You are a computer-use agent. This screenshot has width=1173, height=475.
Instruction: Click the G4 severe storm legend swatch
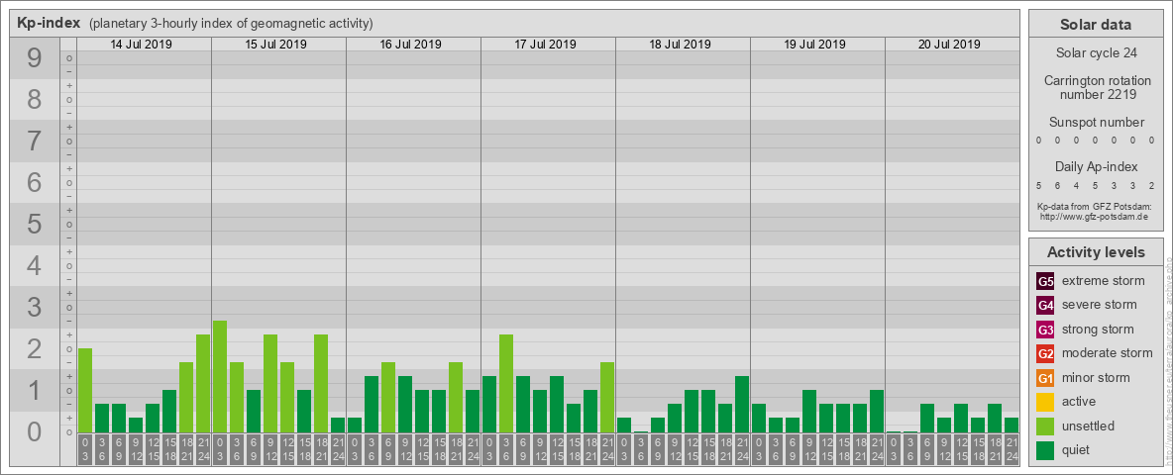point(1046,305)
